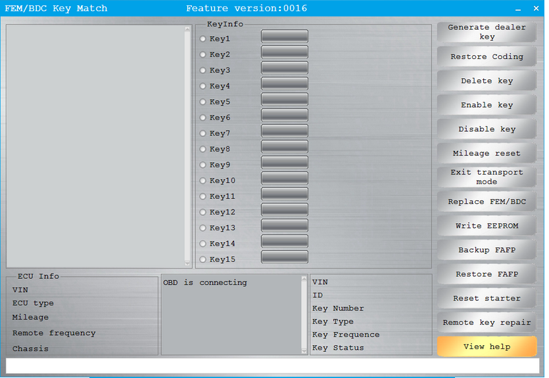Click Generate dealer key button

pos(487,32)
